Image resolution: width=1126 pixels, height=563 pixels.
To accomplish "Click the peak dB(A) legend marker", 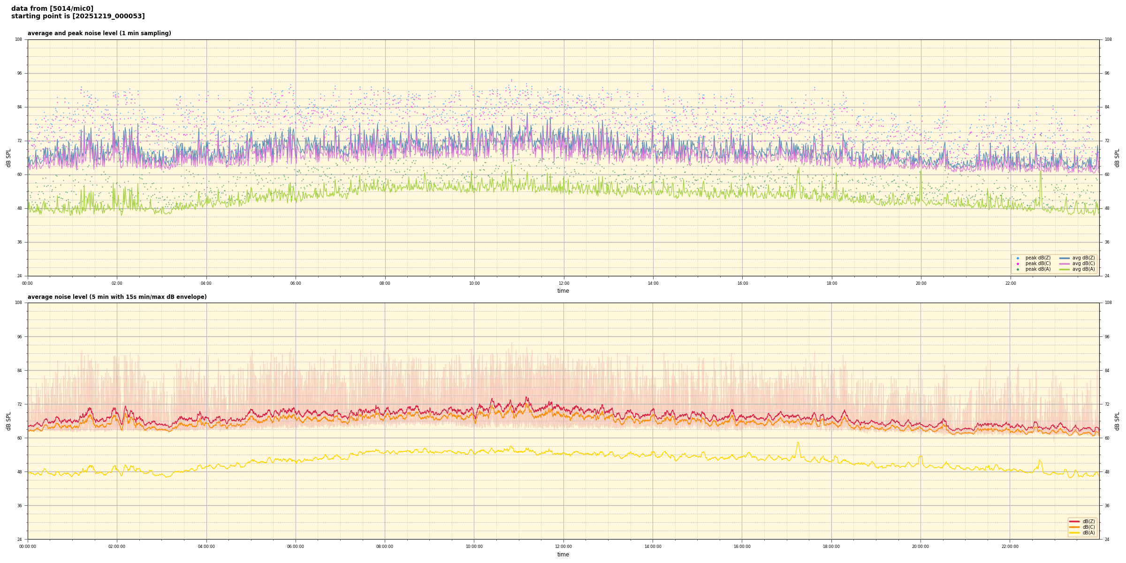I will point(1018,269).
